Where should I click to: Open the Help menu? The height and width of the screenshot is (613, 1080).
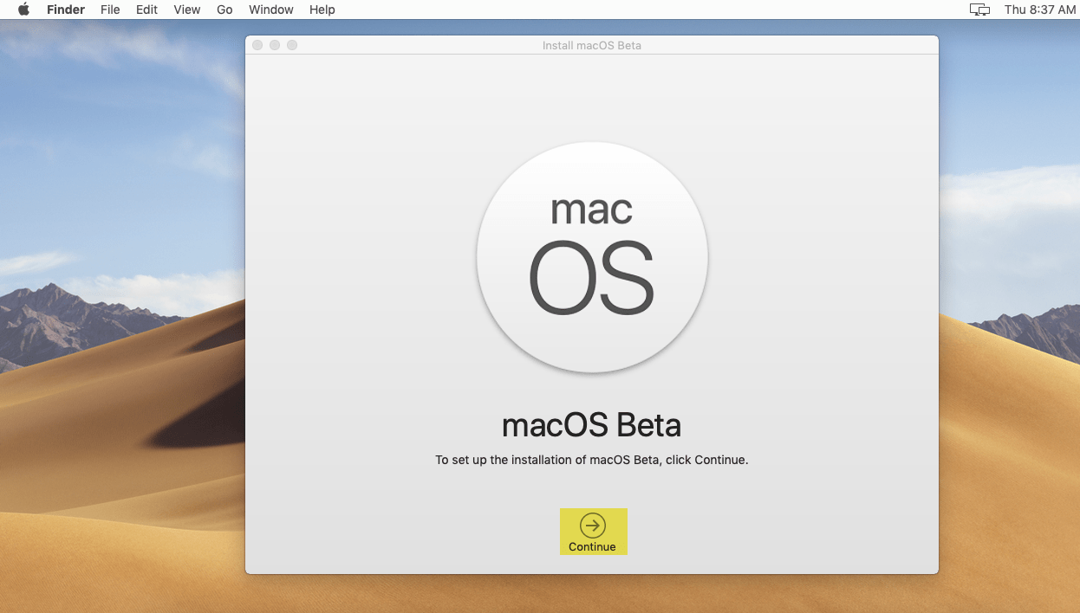(322, 10)
